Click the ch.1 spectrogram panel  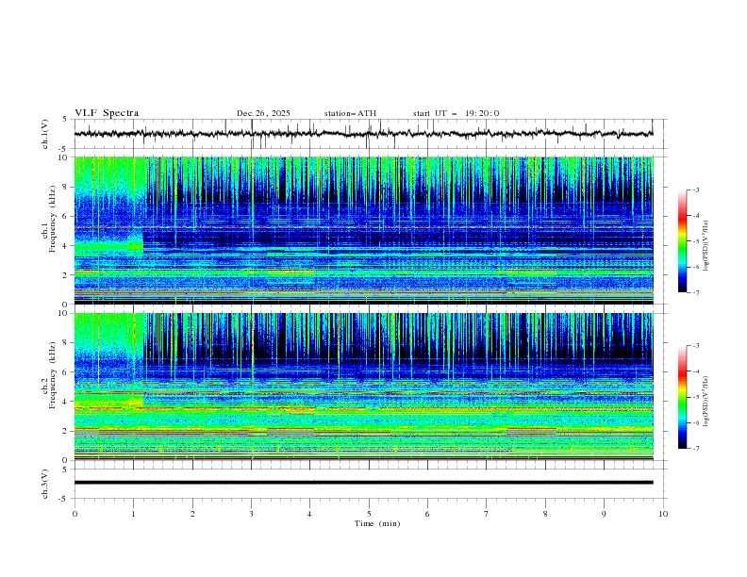click(363, 230)
